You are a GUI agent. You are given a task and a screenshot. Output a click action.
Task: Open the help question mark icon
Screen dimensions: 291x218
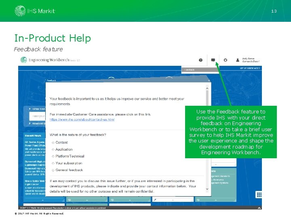(x=200, y=60)
